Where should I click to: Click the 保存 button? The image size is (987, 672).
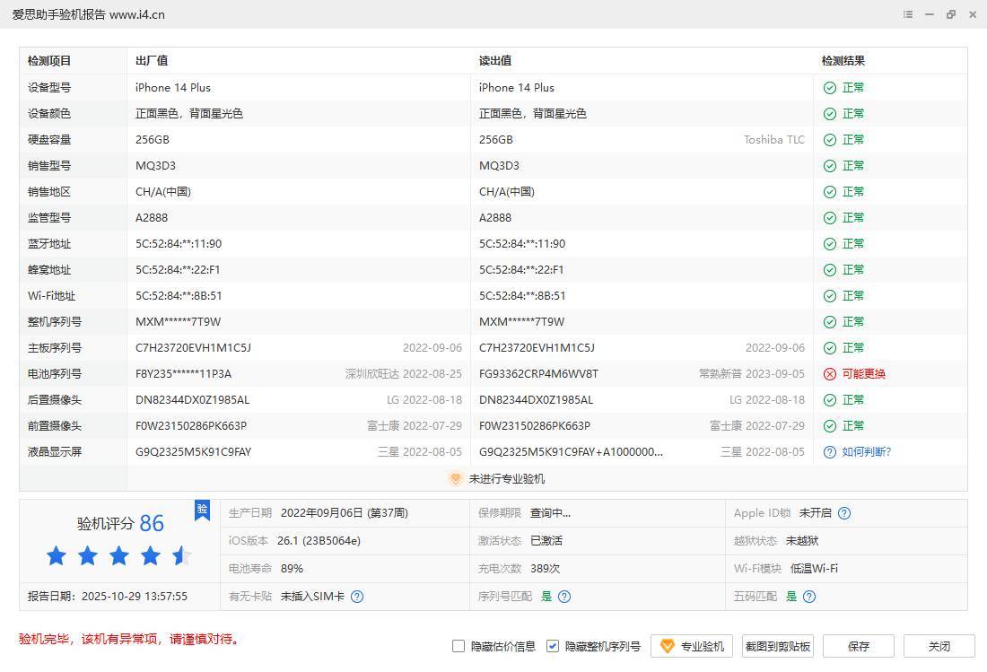(x=858, y=646)
